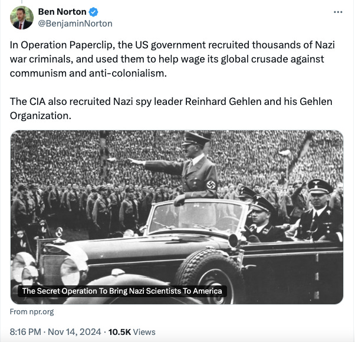
Task: Open the three-dot more options menu
Action: (x=338, y=12)
